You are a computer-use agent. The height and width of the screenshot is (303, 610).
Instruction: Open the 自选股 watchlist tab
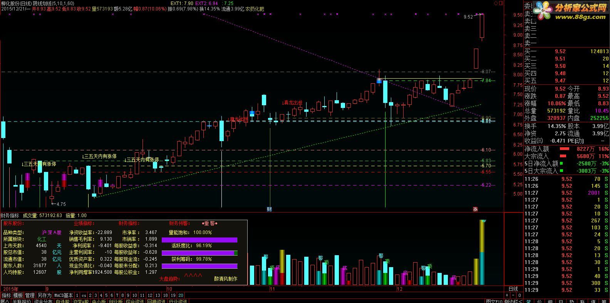click(x=62, y=301)
